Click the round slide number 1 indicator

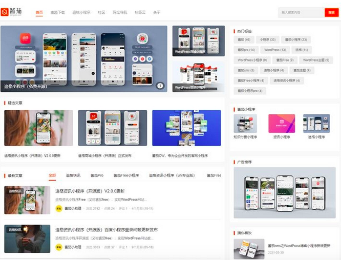pyautogui.click(x=160, y=86)
